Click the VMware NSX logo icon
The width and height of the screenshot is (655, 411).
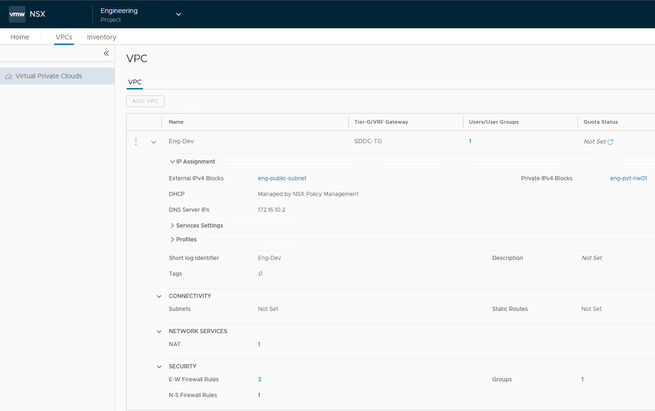[17, 14]
